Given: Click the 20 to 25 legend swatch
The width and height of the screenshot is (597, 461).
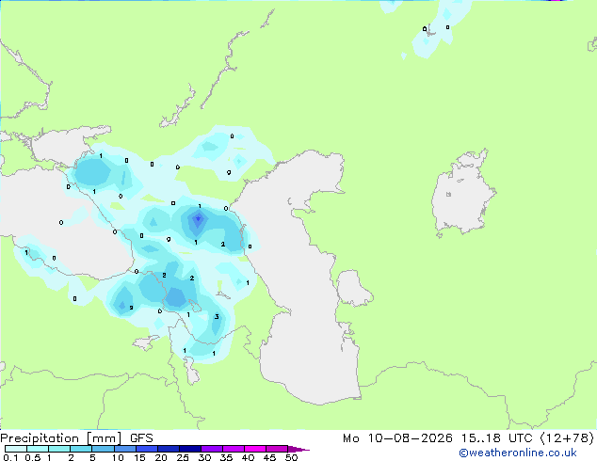Looking at the screenshot, I should point(168,449).
